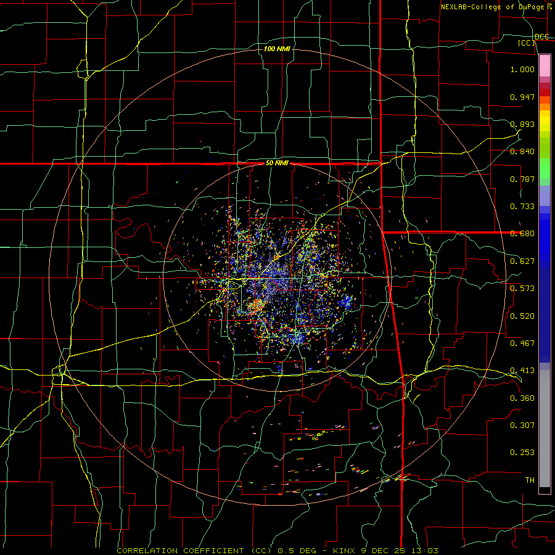
Task: Click the 0.413 legend value
Action: pyautogui.click(x=522, y=371)
